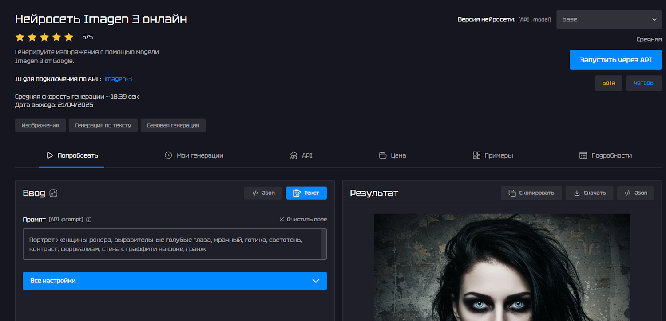Open the Подробности tab

[606, 155]
